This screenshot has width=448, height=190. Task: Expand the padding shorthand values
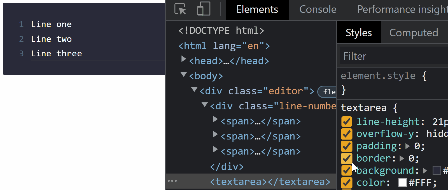408,146
